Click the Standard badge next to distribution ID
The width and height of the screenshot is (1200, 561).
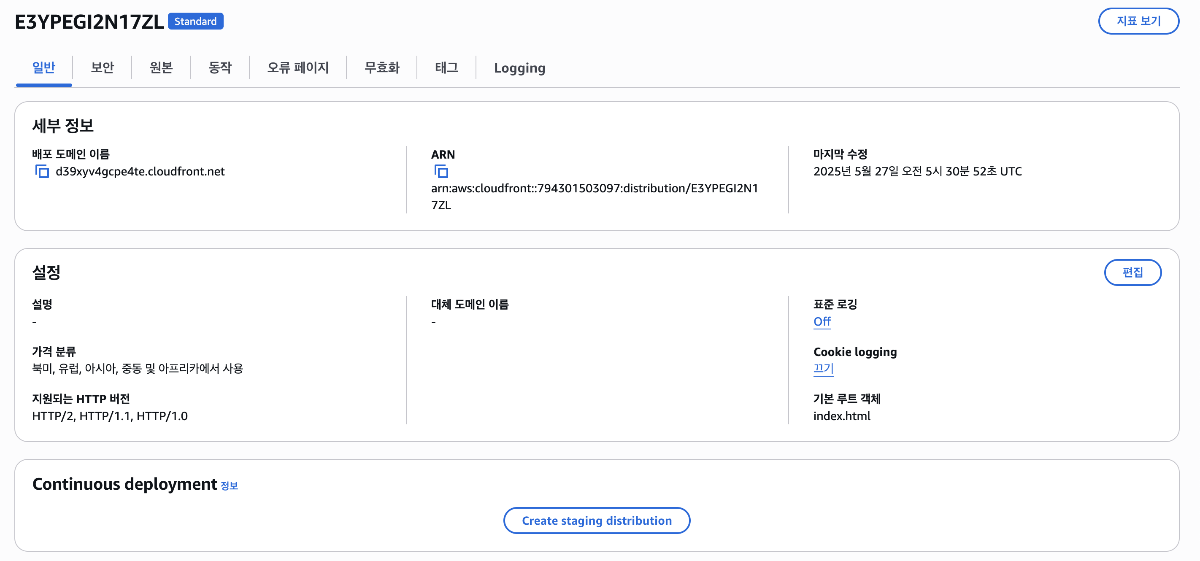195,22
